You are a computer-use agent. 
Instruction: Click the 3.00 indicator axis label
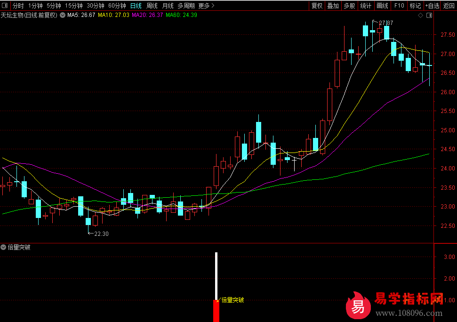click(x=449, y=257)
